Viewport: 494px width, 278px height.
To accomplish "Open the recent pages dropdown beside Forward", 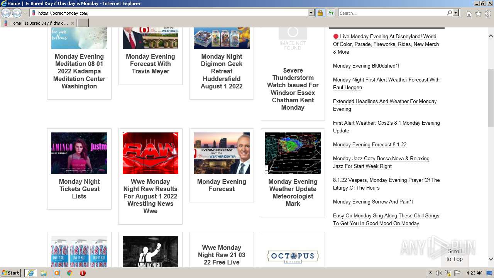I will (x=25, y=13).
